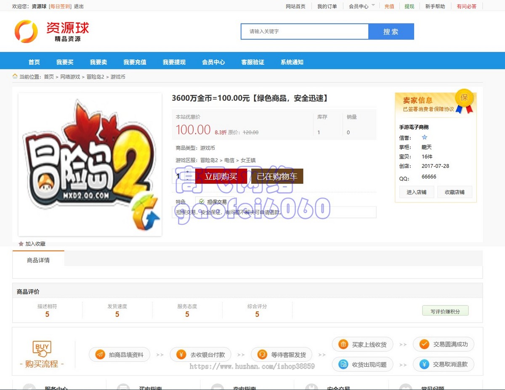Click the 写评价赚积分 button

click(445, 311)
